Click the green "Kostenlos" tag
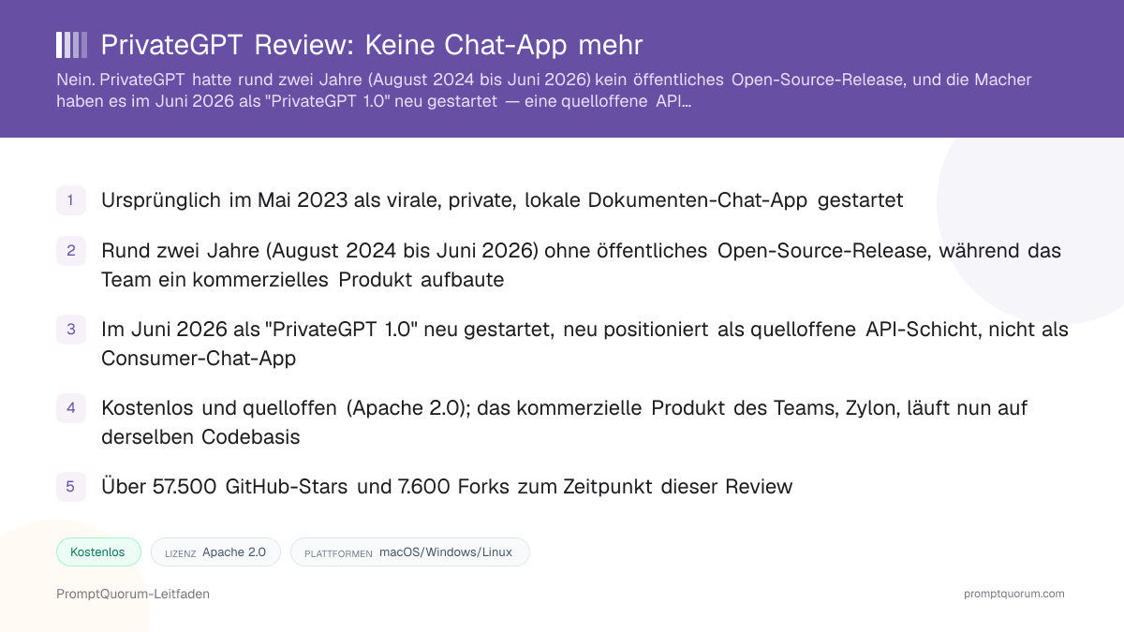Screen dimensions: 1124x632 point(98,552)
